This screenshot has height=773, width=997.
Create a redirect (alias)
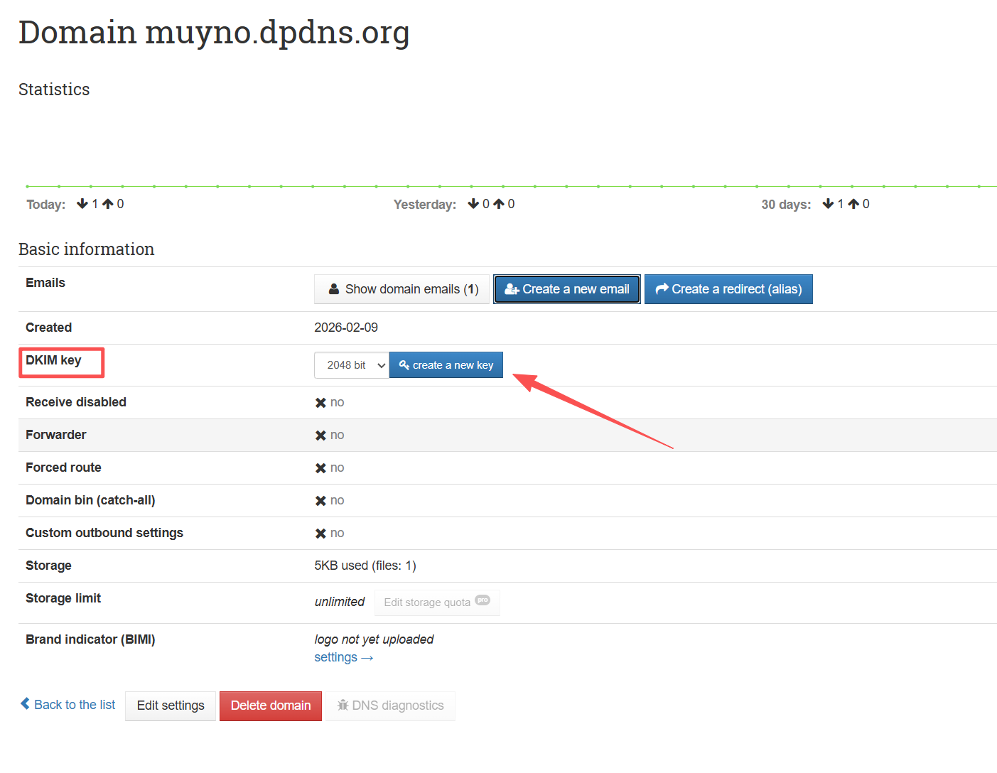[728, 289]
